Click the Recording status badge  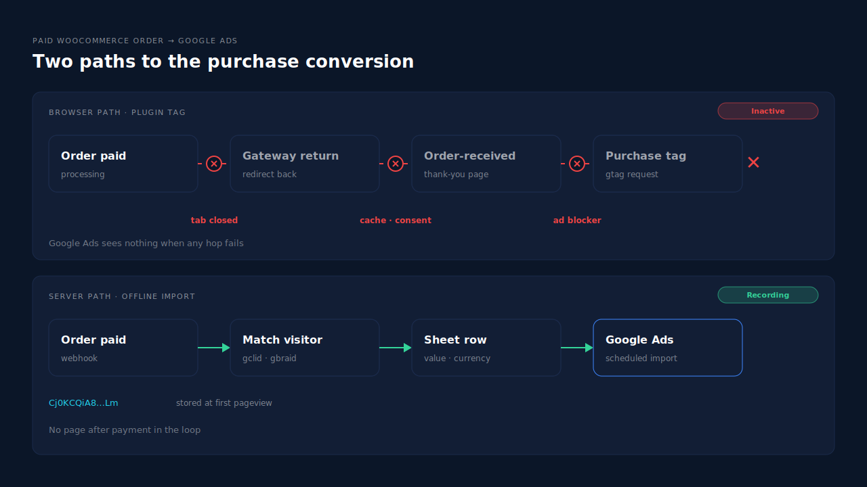768,295
